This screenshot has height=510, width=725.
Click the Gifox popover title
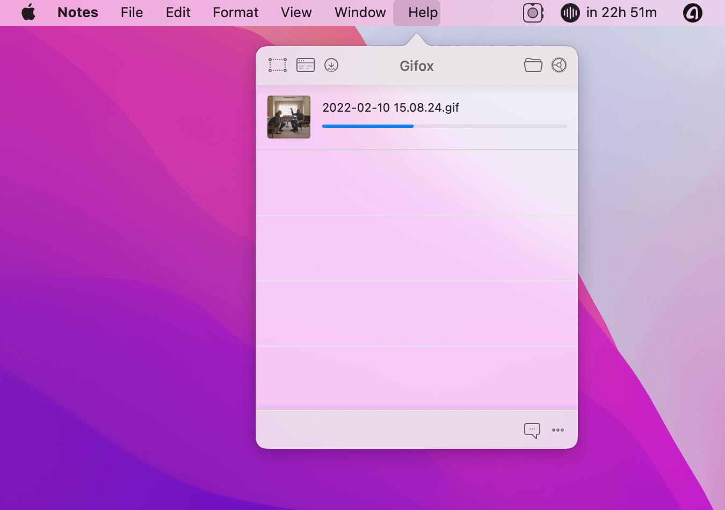point(417,66)
